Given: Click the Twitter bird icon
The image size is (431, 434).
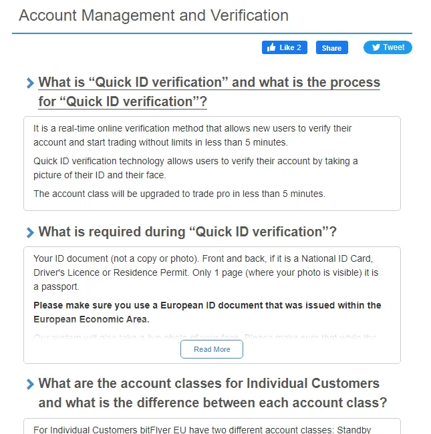Looking at the screenshot, I should [x=376, y=47].
